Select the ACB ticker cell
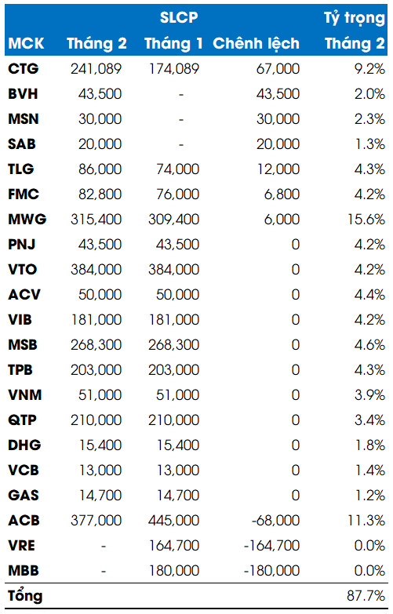Viewport: 393px width, 614px height. pyautogui.click(x=24, y=521)
